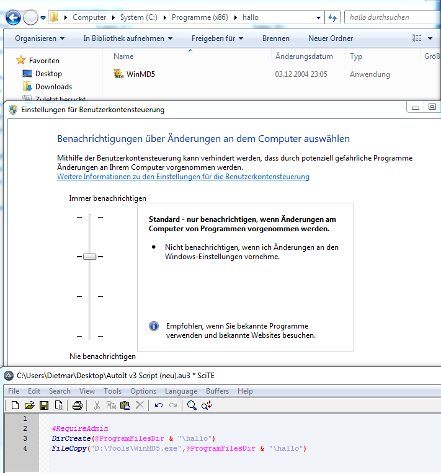Open the Language menu in SciTE
Viewport: 441px width, 473px height.
click(181, 391)
